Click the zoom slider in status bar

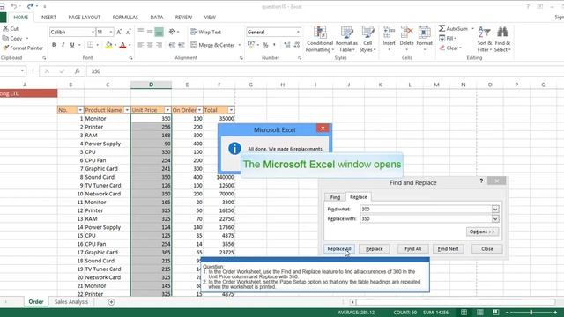coord(531,313)
